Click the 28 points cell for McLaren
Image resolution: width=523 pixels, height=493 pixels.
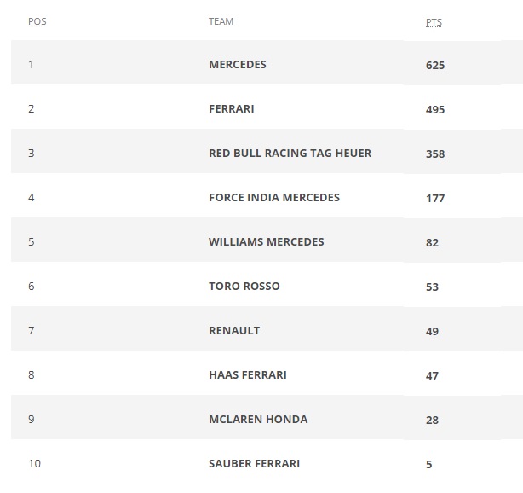[x=432, y=420]
